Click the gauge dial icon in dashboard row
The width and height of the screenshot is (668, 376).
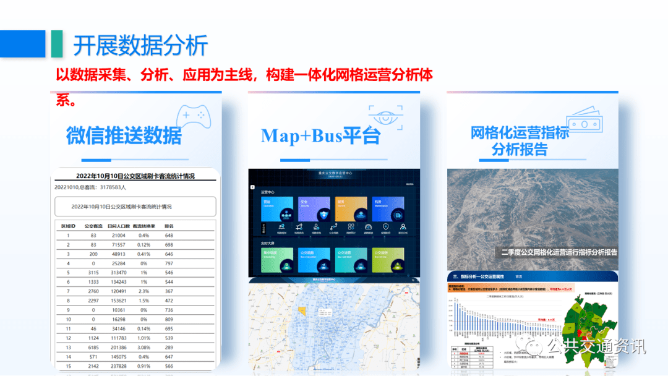click(x=369, y=227)
